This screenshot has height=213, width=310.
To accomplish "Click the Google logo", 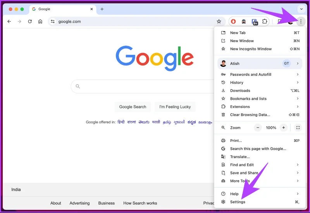I will click(155, 58).
